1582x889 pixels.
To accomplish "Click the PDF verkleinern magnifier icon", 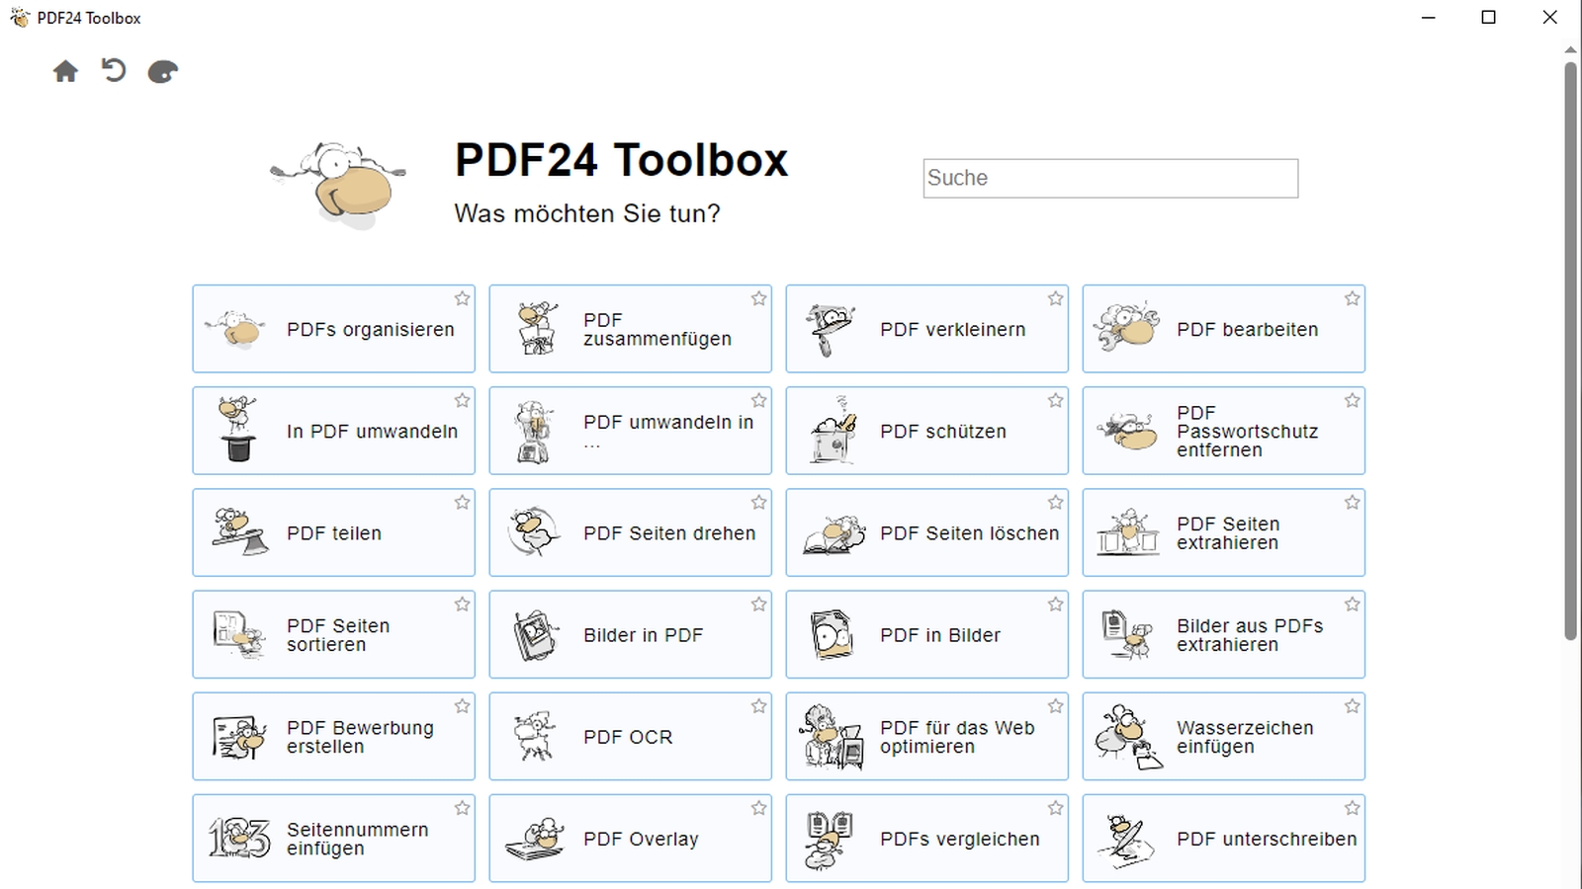I will click(831, 329).
